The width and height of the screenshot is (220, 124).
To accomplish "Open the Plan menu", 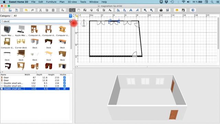I will [62, 2].
